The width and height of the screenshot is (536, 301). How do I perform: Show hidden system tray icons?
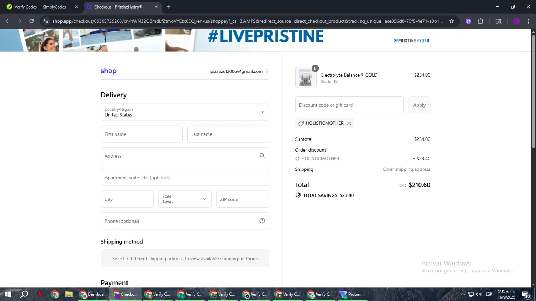pos(463,294)
